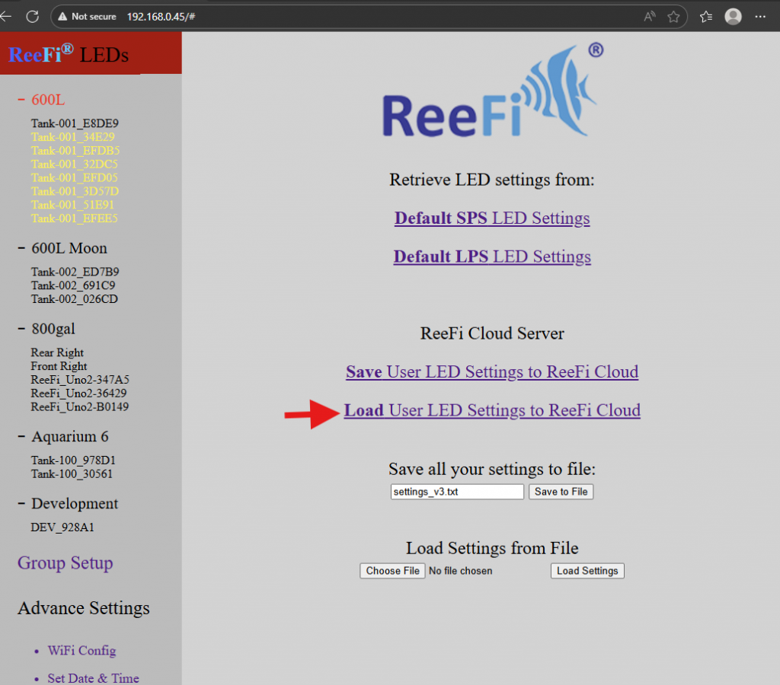The width and height of the screenshot is (780, 685).
Task: Open the browser profile avatar icon
Action: click(x=733, y=16)
